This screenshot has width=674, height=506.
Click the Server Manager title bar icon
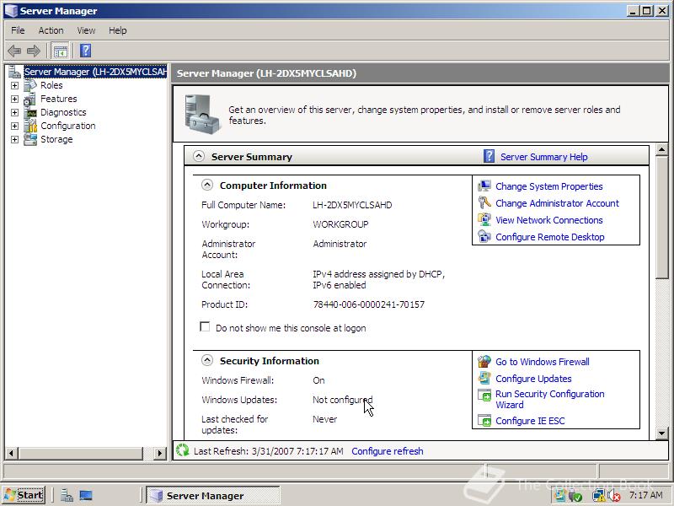pos(11,10)
